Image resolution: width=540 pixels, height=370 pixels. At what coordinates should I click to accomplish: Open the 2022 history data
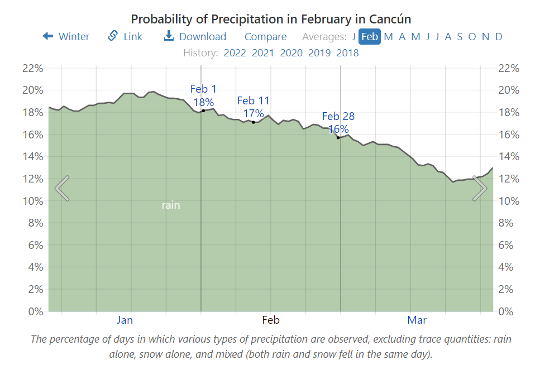pyautogui.click(x=235, y=52)
